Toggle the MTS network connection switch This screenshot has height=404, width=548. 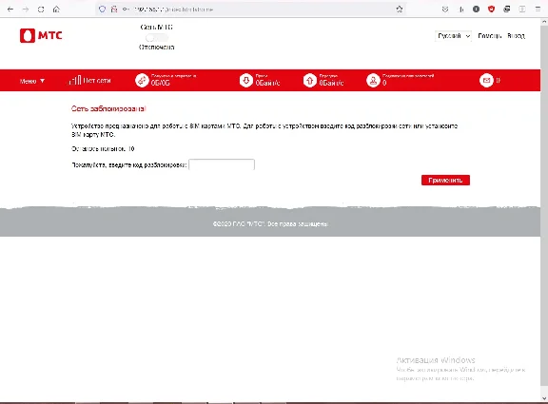click(x=157, y=38)
